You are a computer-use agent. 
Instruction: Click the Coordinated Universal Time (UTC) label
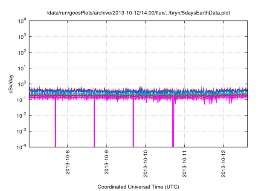pyautogui.click(x=138, y=187)
